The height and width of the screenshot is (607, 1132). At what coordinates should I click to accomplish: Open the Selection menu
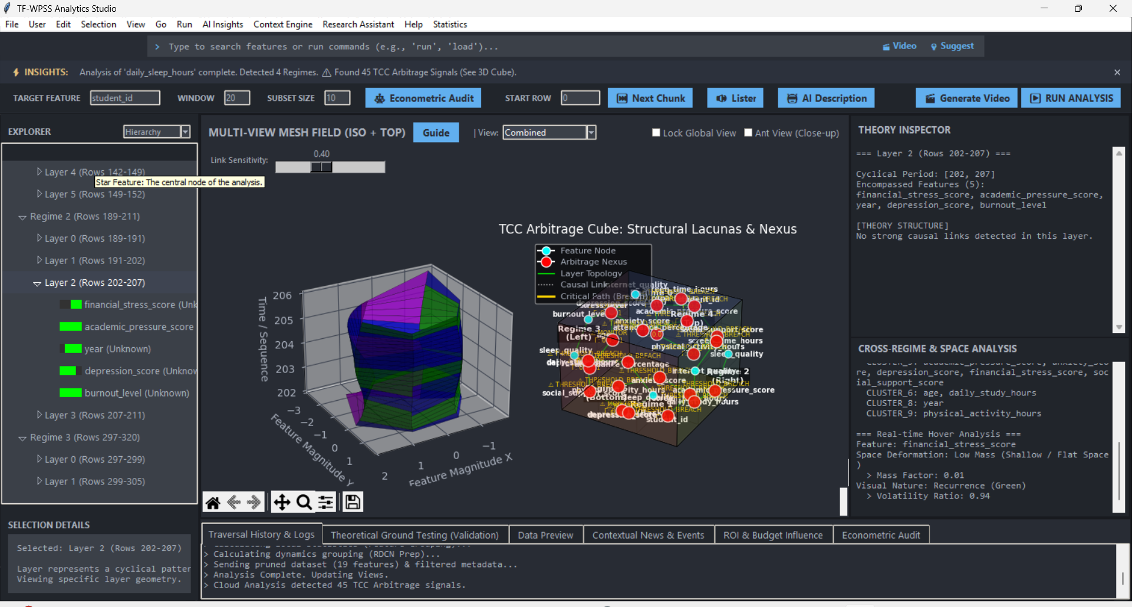click(x=98, y=24)
